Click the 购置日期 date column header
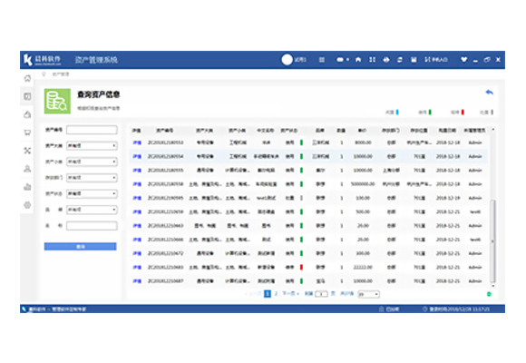The width and height of the screenshot is (526, 363). [x=447, y=131]
